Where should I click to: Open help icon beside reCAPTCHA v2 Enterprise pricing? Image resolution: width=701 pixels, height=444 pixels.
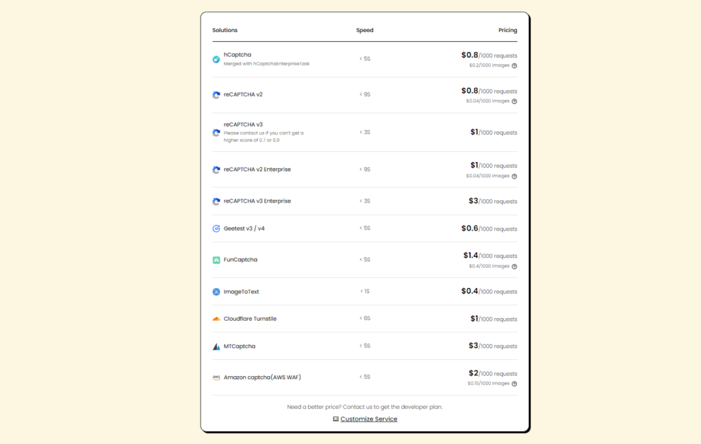pos(514,176)
